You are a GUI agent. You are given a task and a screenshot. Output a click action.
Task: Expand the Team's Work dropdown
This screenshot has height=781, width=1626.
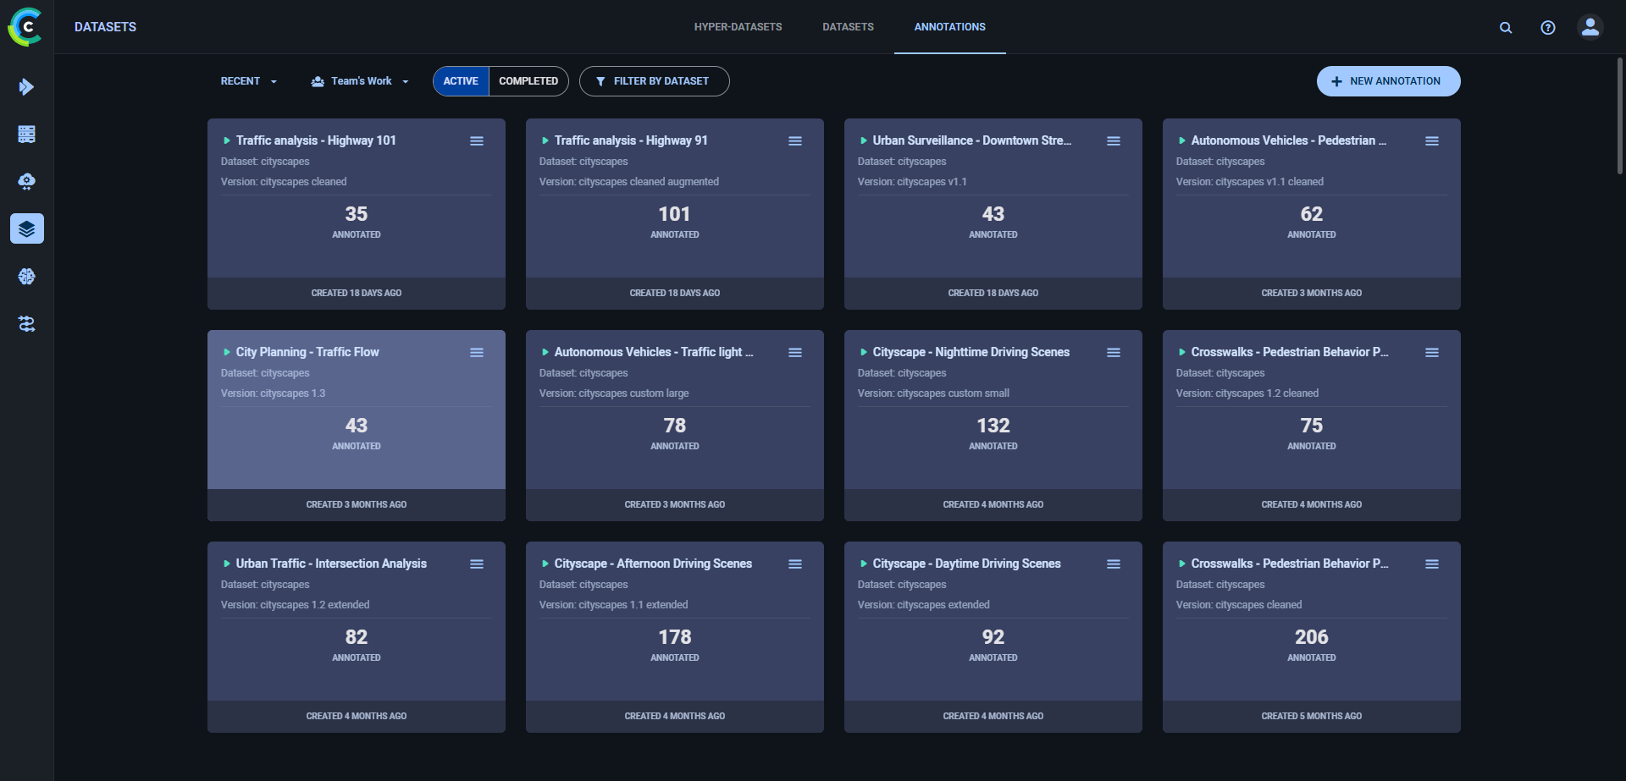[360, 81]
